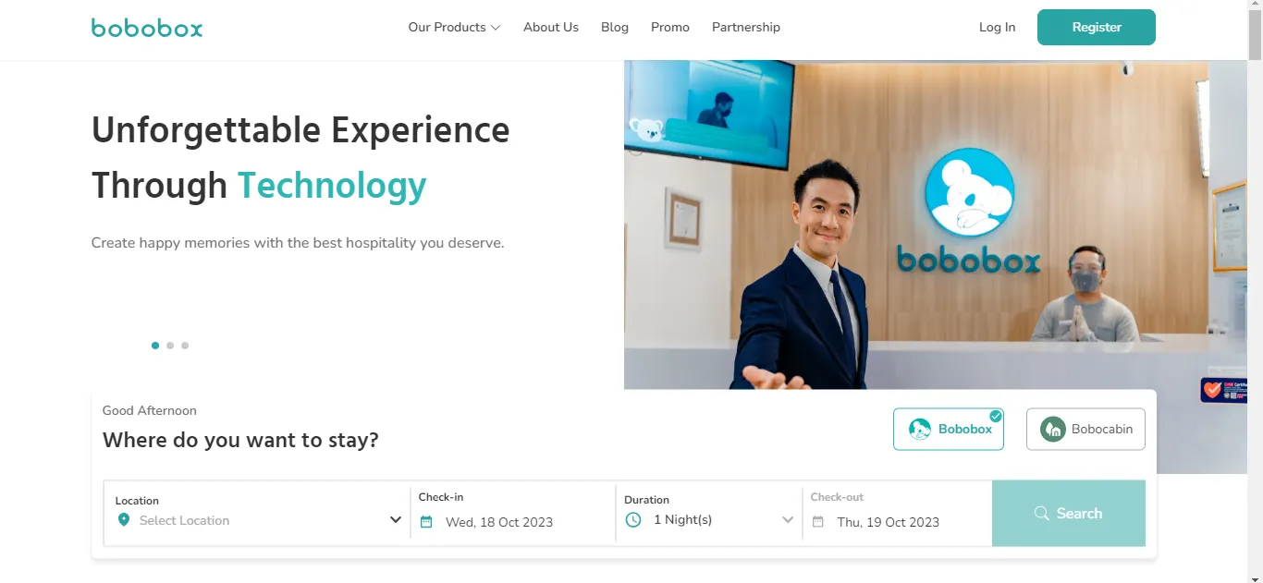
Task: Click the Bobocabin cabin icon
Action: point(1053,430)
